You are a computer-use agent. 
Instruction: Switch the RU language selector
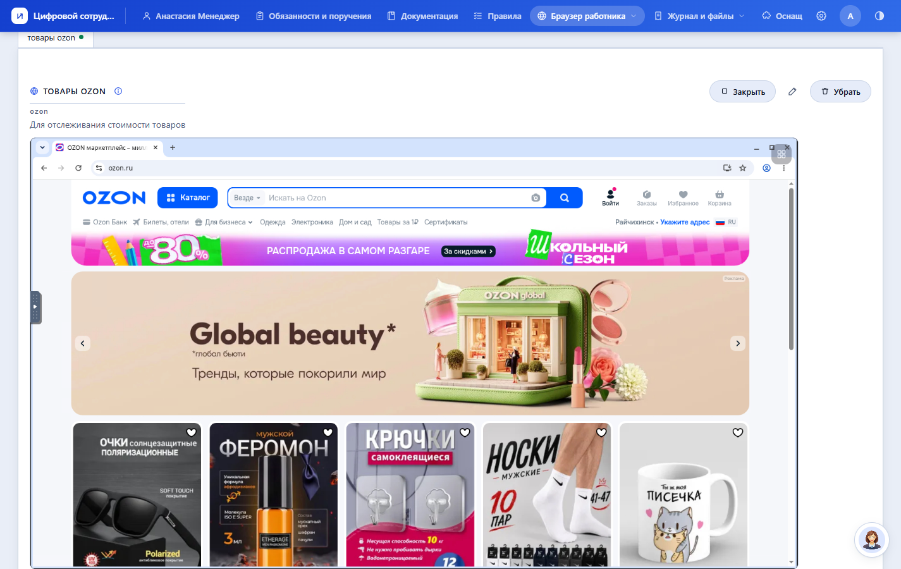point(726,222)
